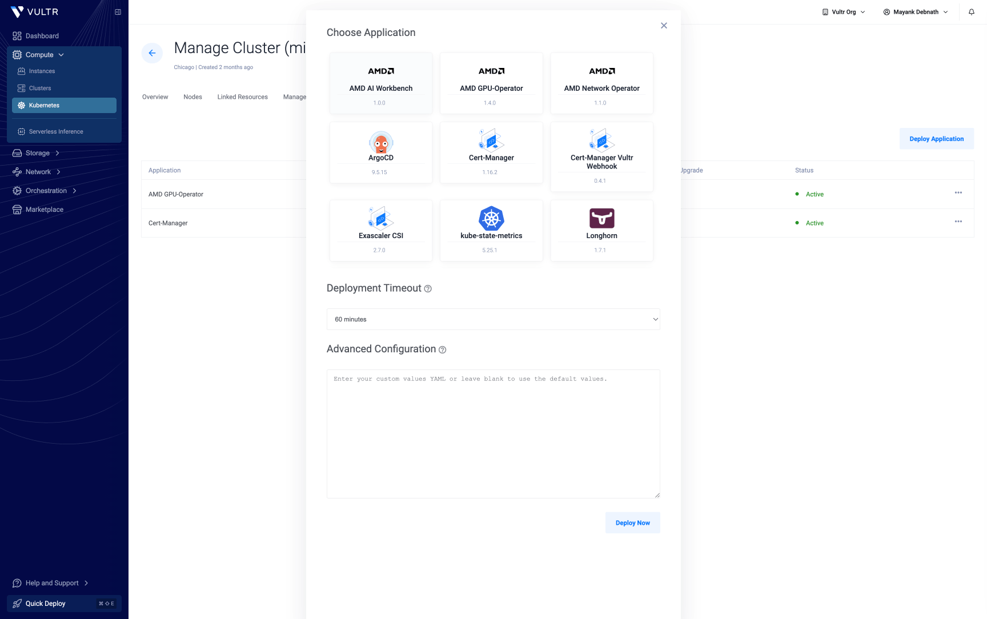Click the Advanced Configuration help icon
Viewport: 987px width, 619px height.
click(x=443, y=349)
